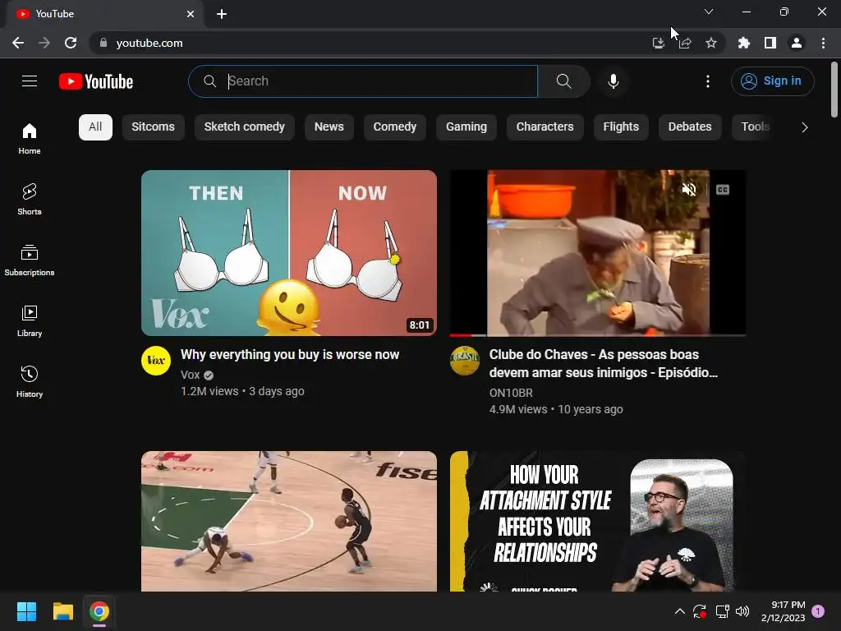841x631 pixels.
Task: Open volume control in system tray
Action: [x=742, y=611]
